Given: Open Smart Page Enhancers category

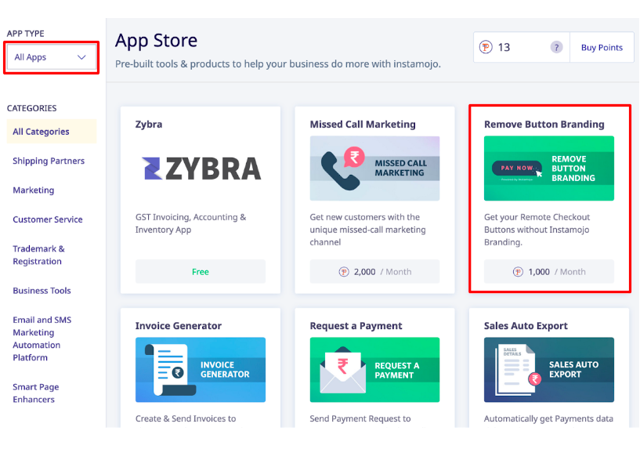Looking at the screenshot, I should click(x=36, y=393).
